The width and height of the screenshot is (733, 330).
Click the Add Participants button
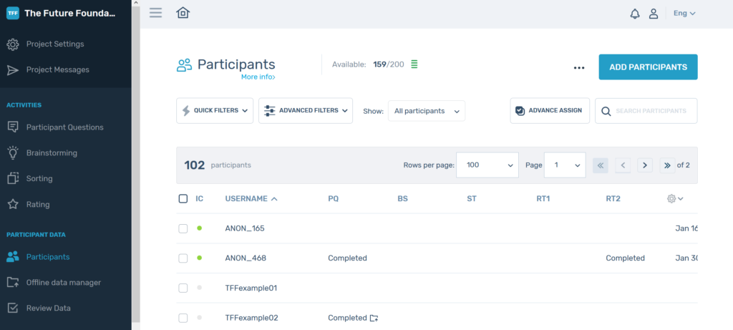[648, 67]
